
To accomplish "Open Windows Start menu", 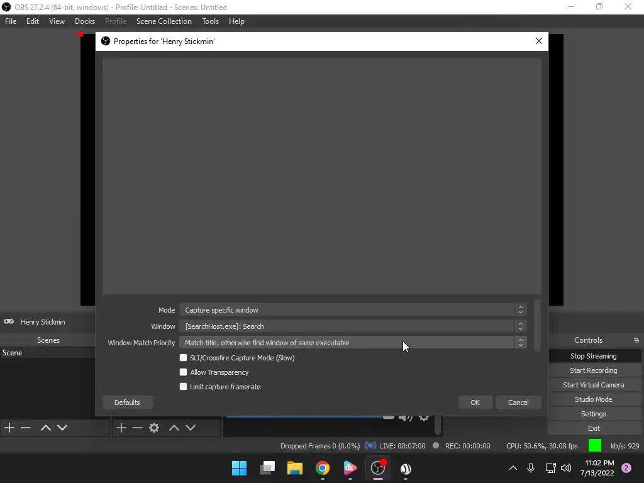I will (x=239, y=468).
